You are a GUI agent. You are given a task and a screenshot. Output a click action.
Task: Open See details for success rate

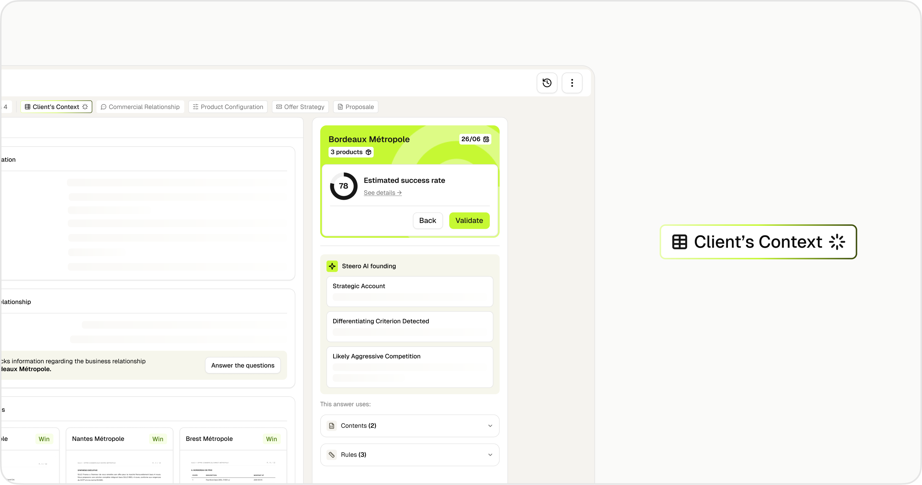click(x=382, y=193)
